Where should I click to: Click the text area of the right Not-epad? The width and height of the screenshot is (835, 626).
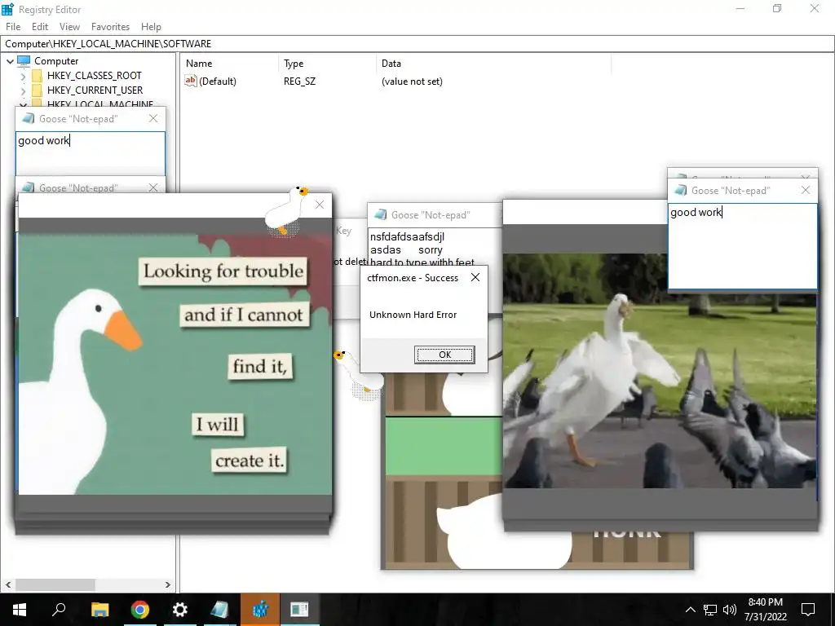click(x=742, y=246)
